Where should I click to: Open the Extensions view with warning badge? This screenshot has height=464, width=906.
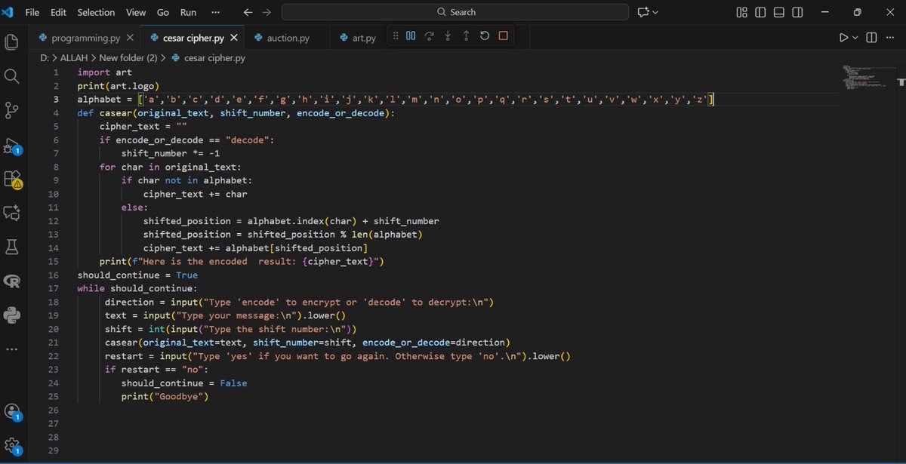(11, 180)
